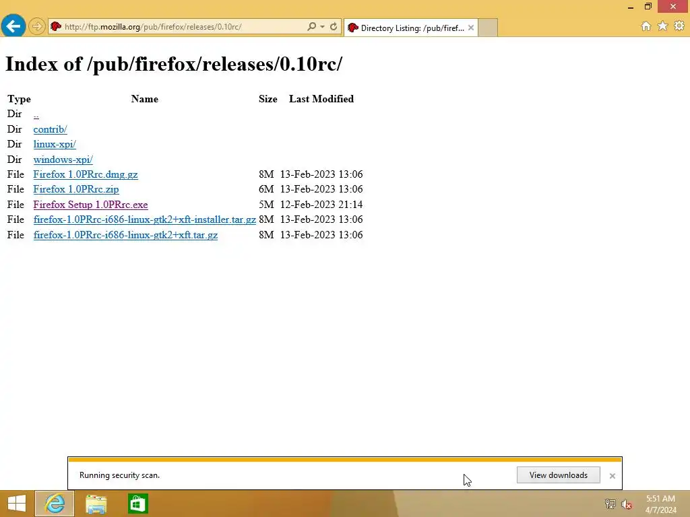
Task: Click the search magnifier in address bar
Action: [311, 27]
